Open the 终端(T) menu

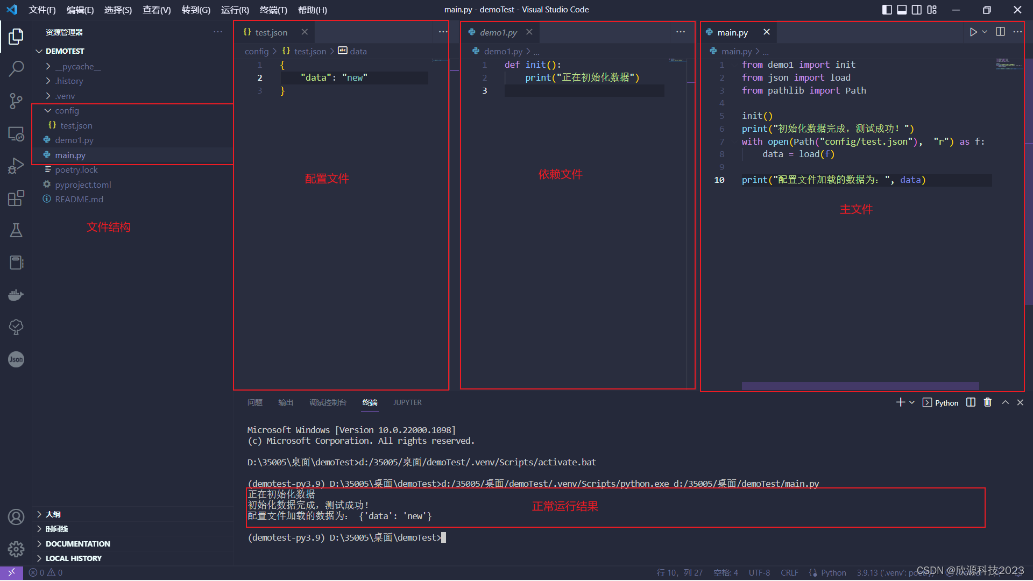273,10
